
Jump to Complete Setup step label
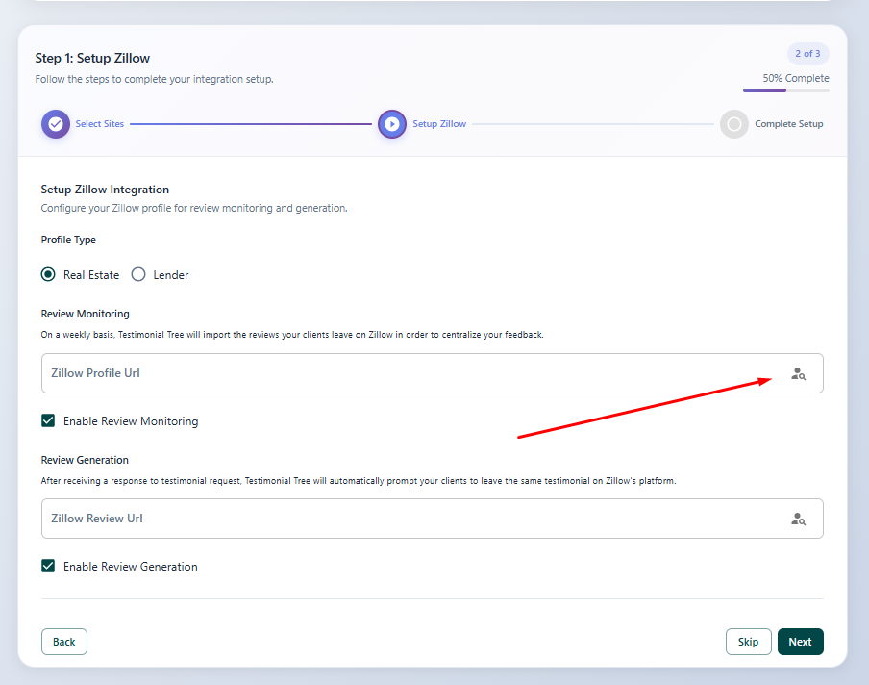pos(788,124)
